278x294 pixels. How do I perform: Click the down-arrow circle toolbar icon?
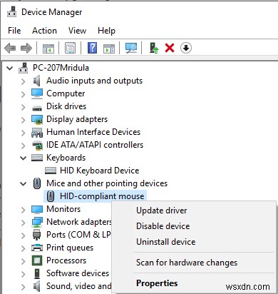pos(186,48)
